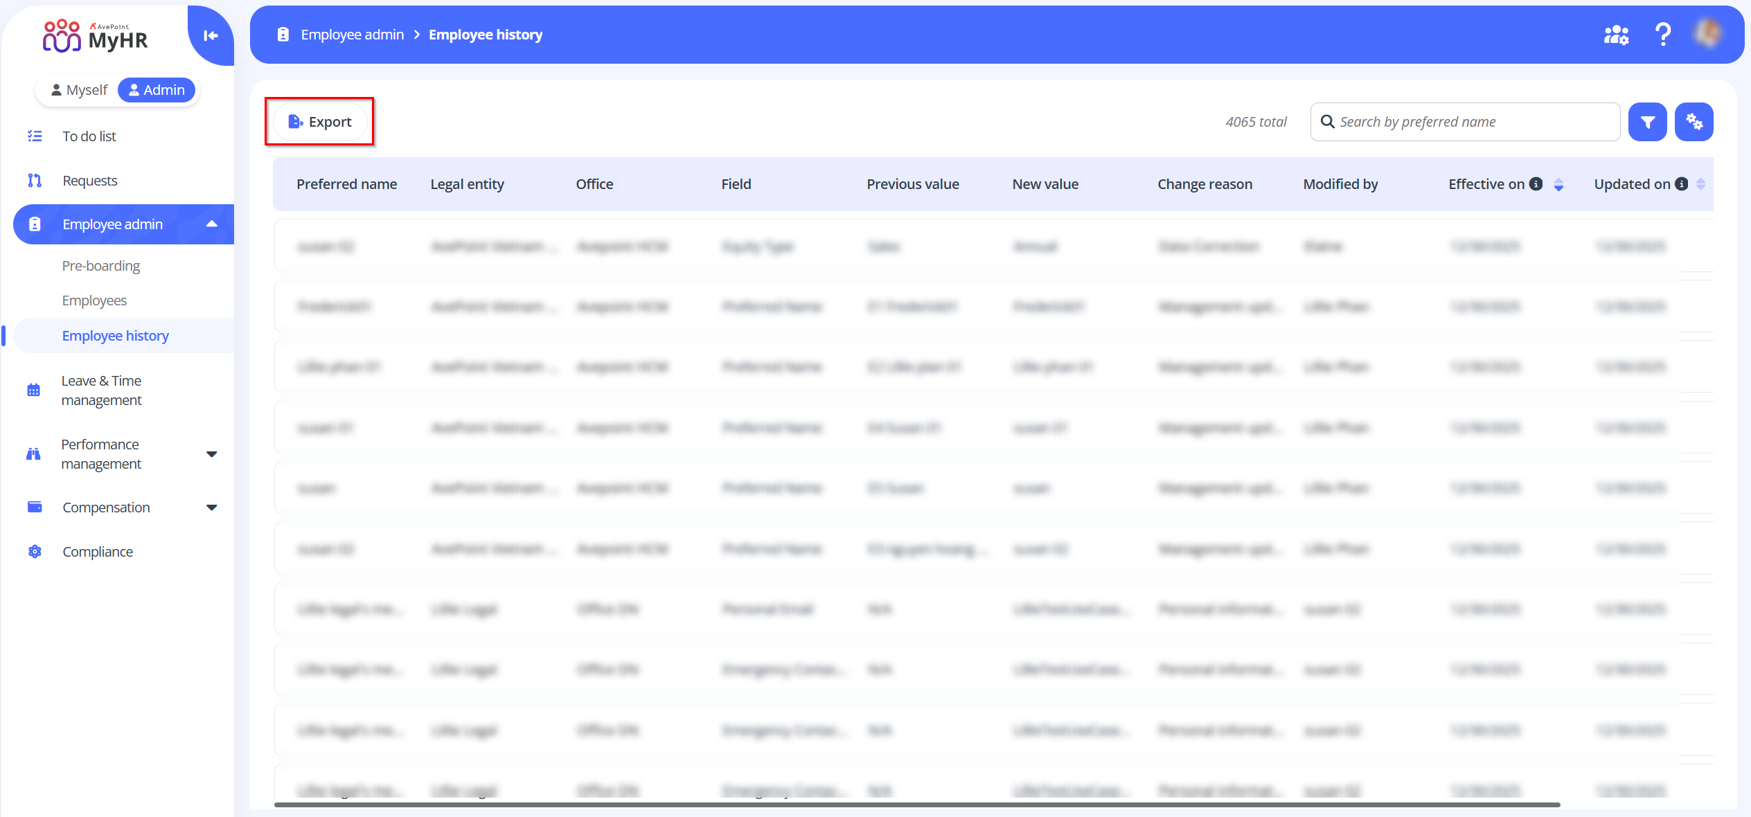Click the user profile avatar
This screenshot has width=1751, height=817.
(x=1708, y=34)
